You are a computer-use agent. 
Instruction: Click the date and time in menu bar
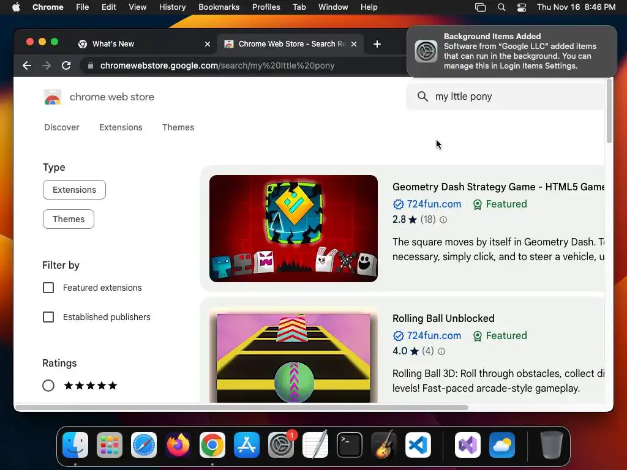click(576, 7)
